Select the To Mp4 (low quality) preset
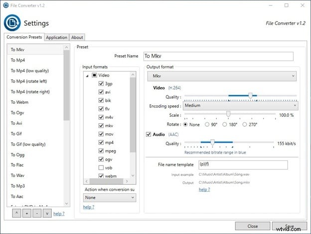 click(x=35, y=71)
